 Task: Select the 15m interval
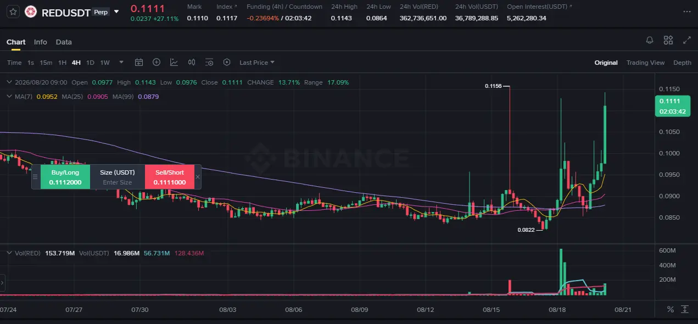46,63
